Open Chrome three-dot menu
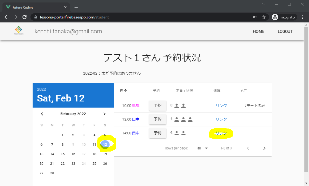309x186 pixels. coord(303,17)
